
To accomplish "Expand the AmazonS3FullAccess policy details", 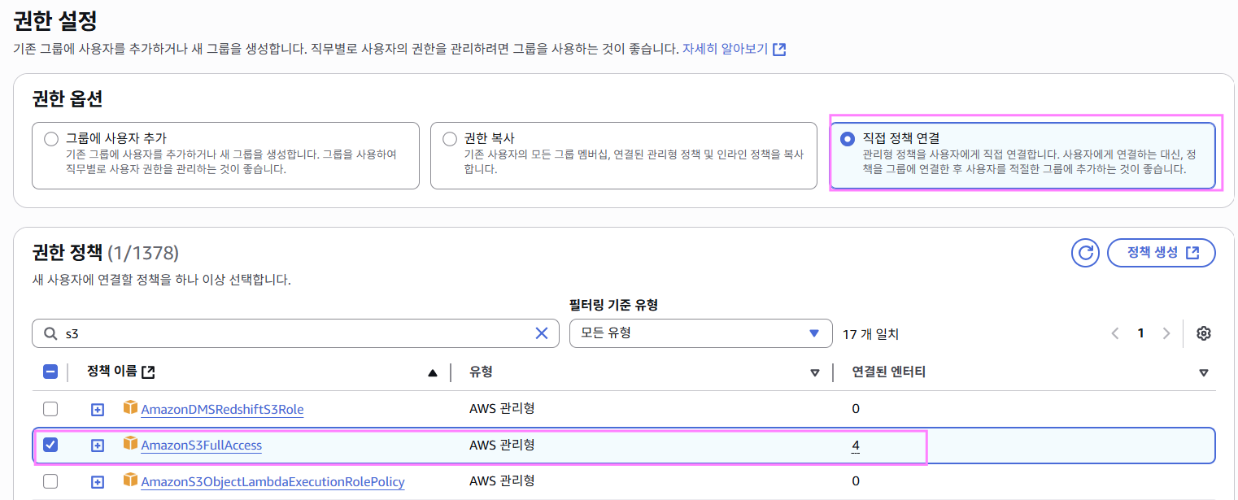I will [x=98, y=446].
